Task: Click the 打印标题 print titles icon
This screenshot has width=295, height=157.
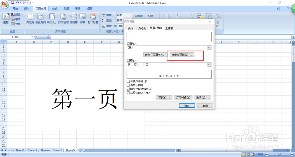Action: click(93, 16)
